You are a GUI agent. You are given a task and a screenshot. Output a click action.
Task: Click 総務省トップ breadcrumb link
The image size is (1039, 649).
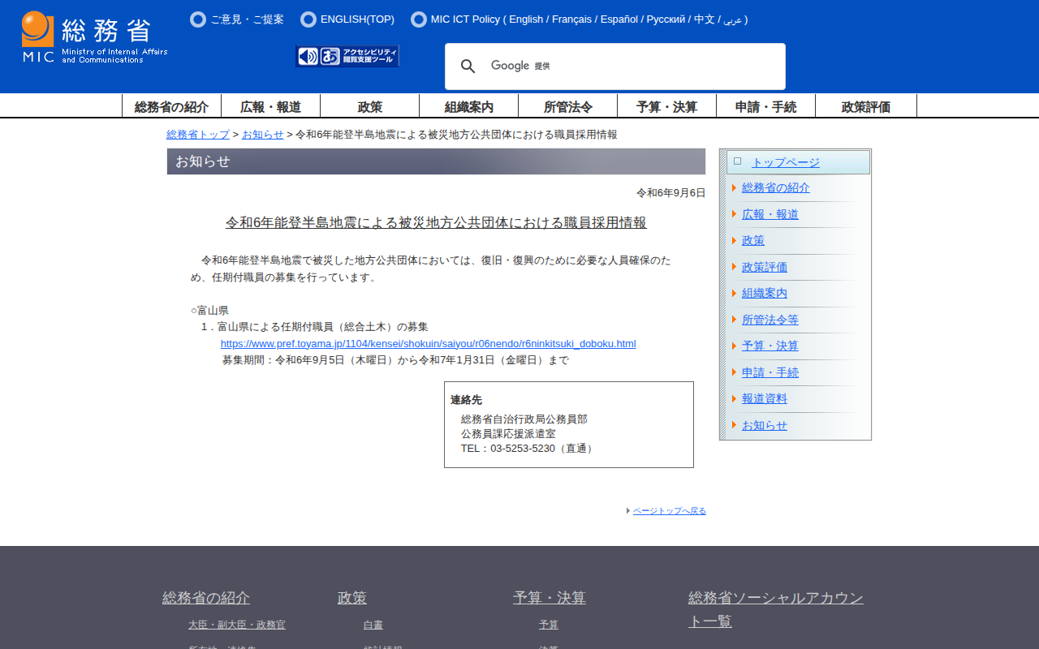coord(198,135)
